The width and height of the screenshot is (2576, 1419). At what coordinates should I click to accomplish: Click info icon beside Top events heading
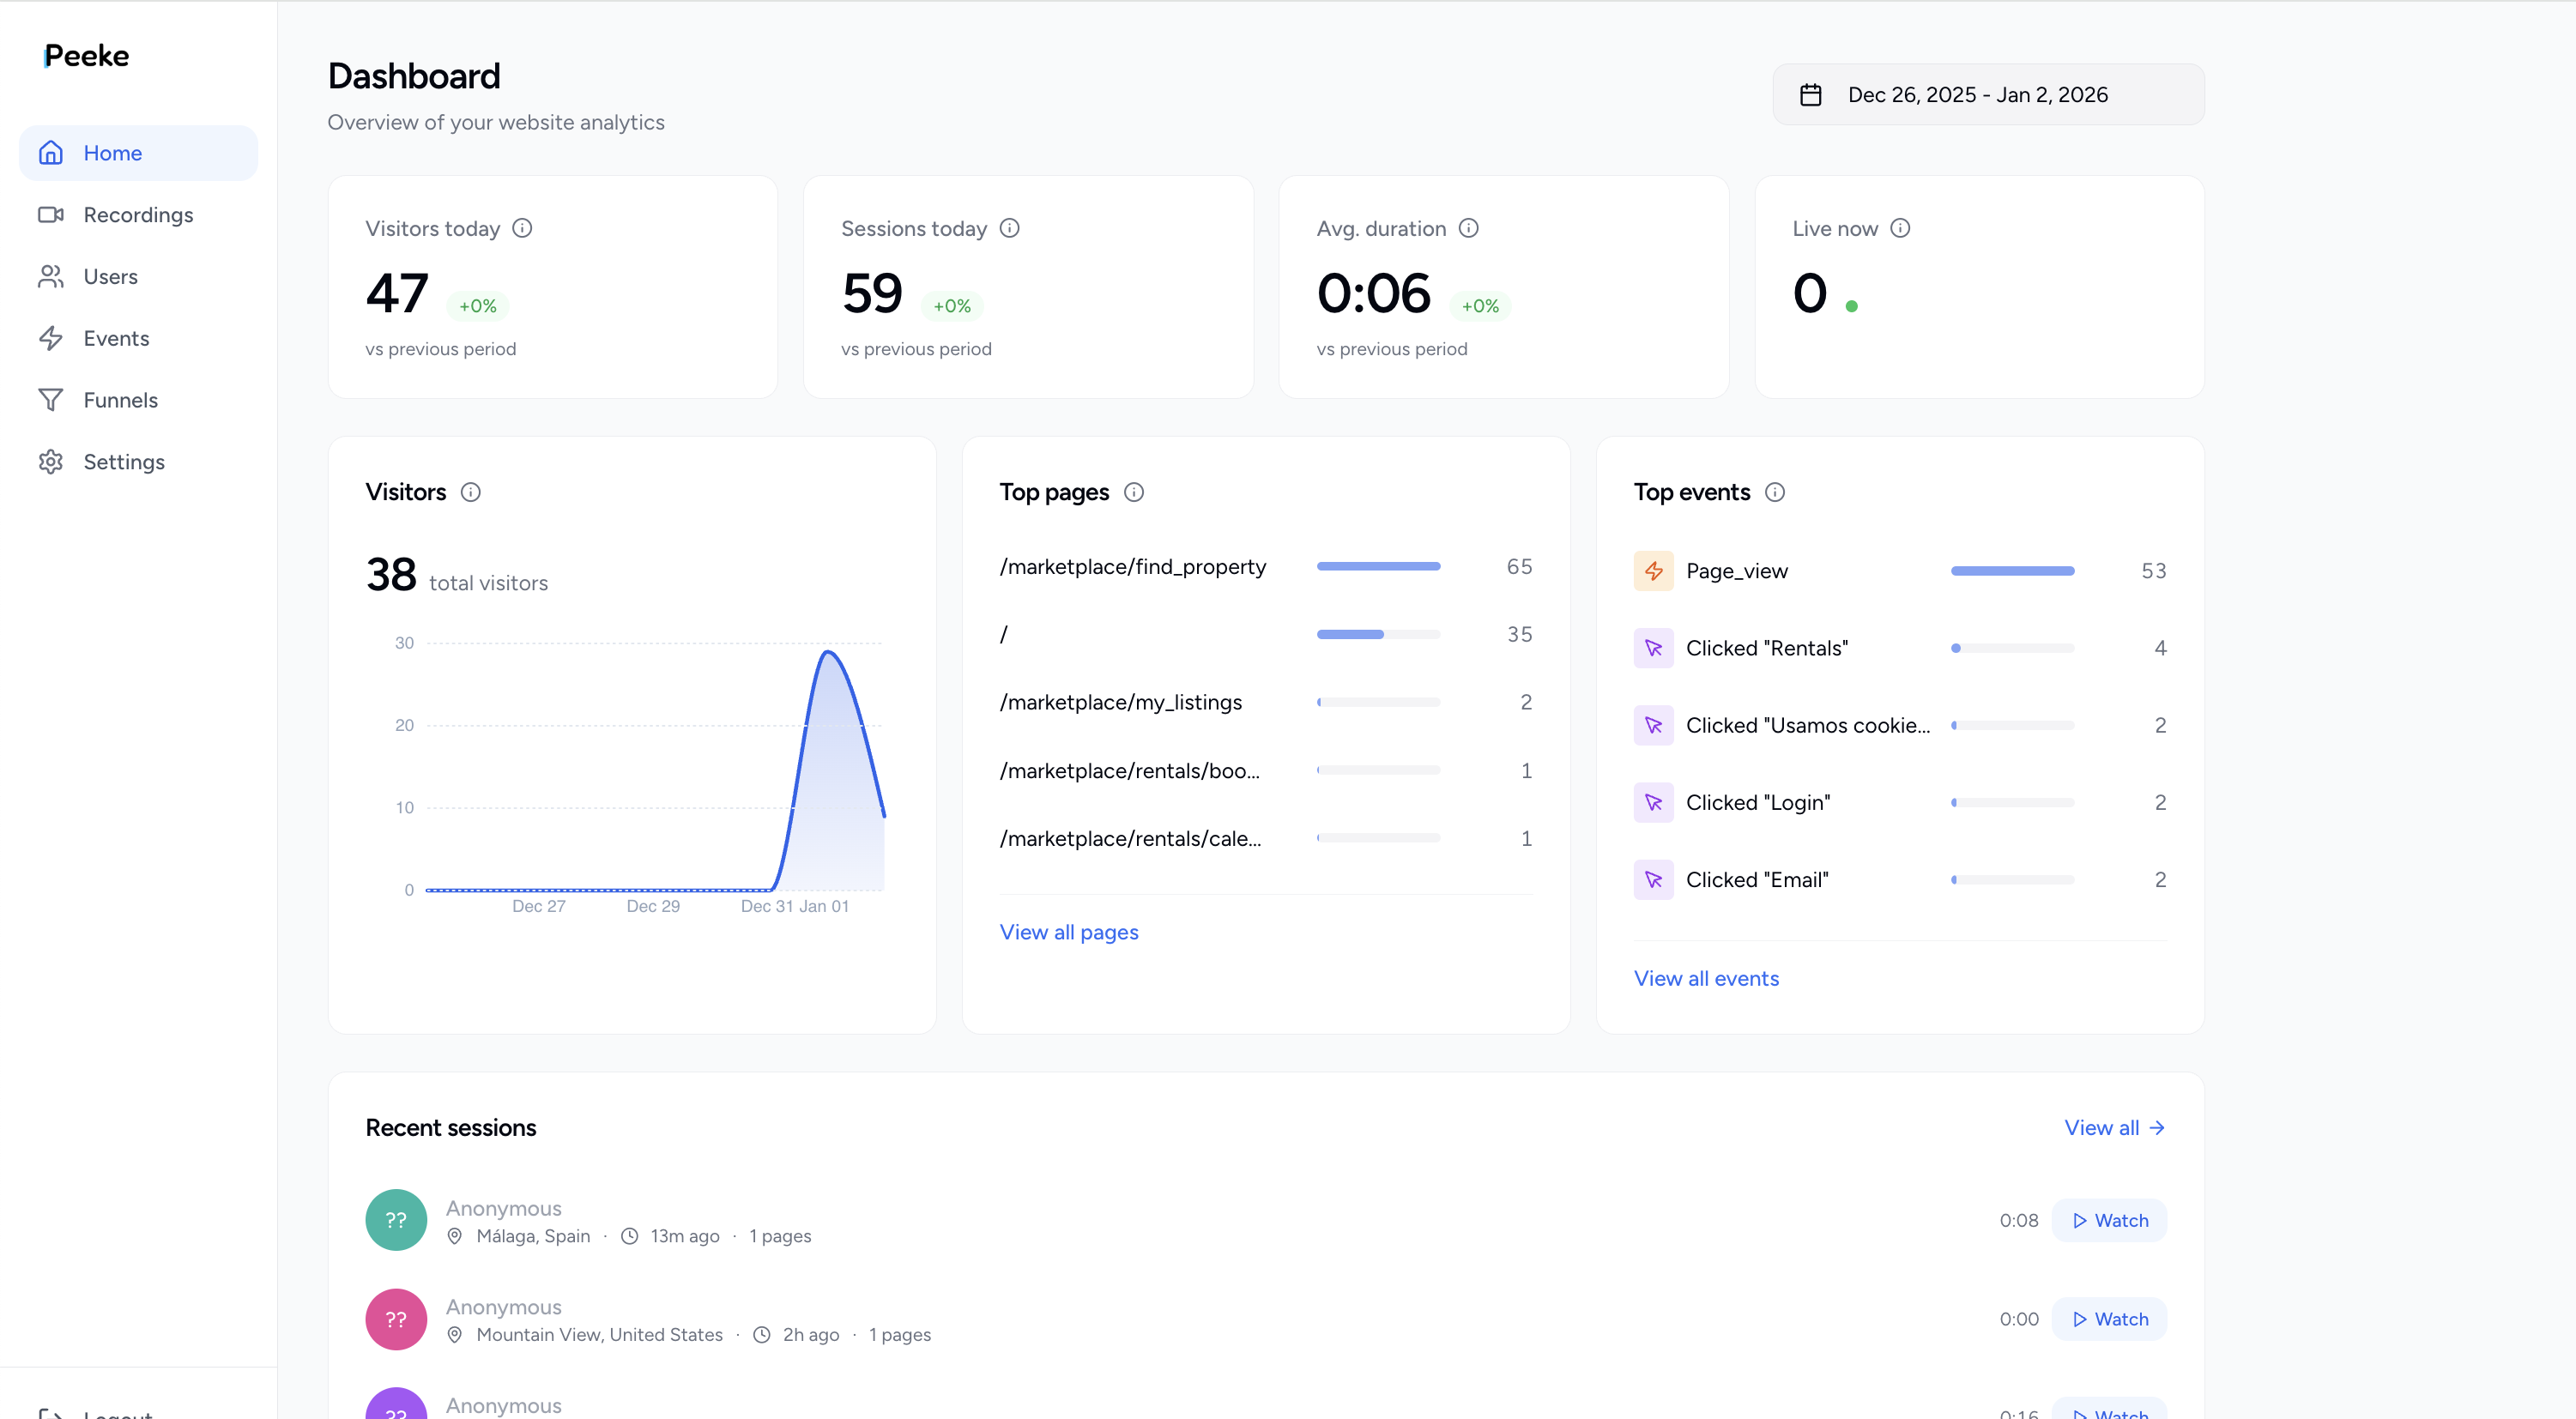1774,492
